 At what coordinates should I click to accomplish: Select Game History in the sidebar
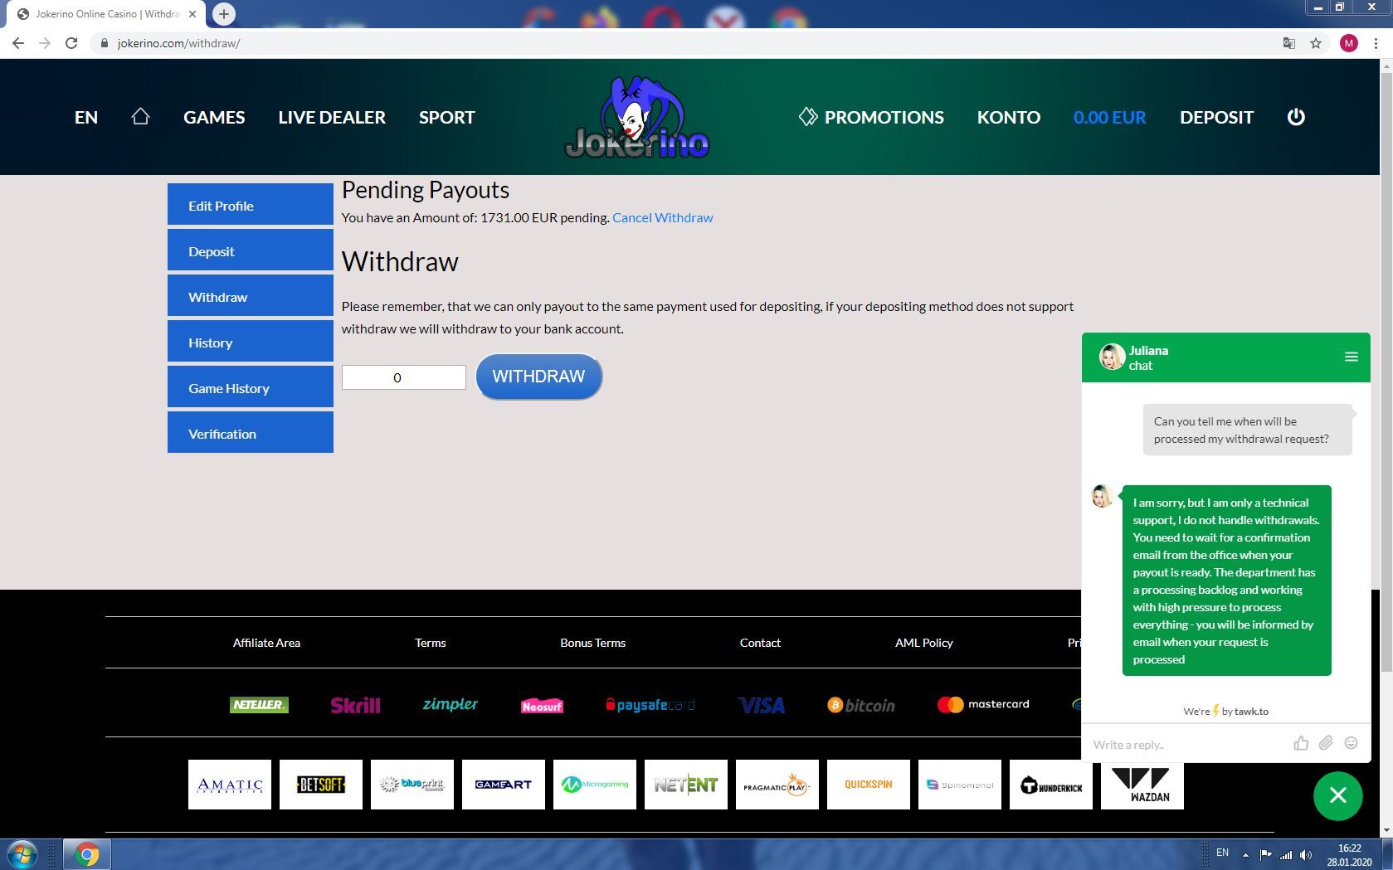tap(251, 386)
